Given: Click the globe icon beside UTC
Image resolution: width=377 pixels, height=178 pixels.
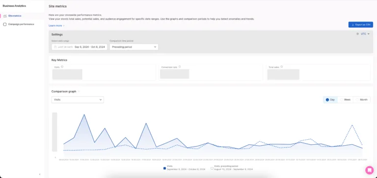Looking at the screenshot, I should (357, 34).
